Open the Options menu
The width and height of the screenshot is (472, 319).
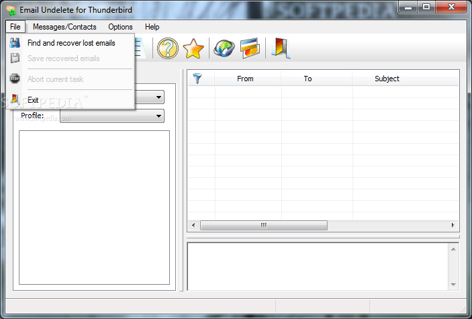[120, 27]
